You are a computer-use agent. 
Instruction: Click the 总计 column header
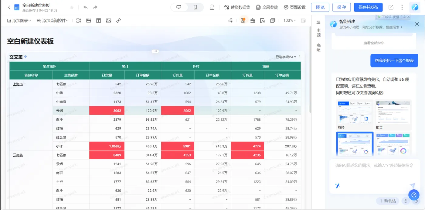click(x=125, y=66)
